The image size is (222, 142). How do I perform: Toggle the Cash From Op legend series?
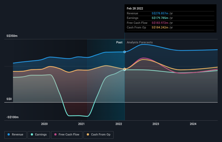(x=98, y=135)
